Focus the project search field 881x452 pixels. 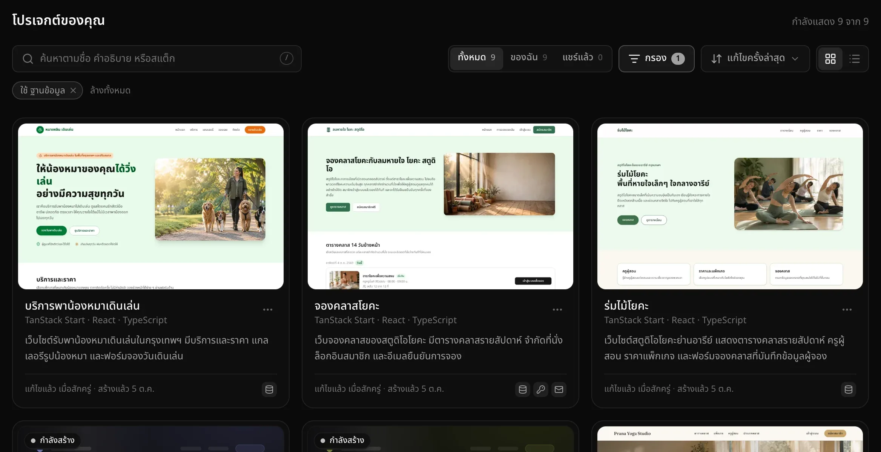click(157, 58)
